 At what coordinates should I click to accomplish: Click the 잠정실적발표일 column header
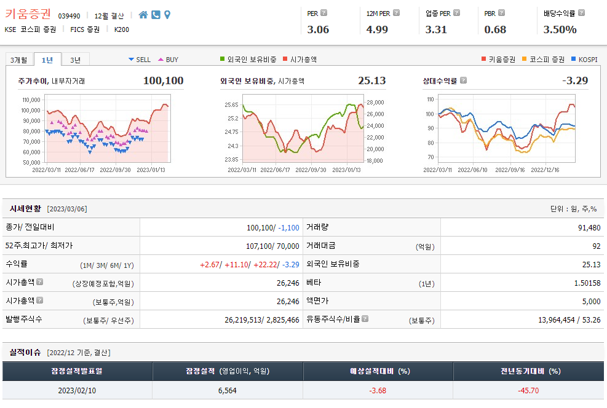[x=77, y=371]
